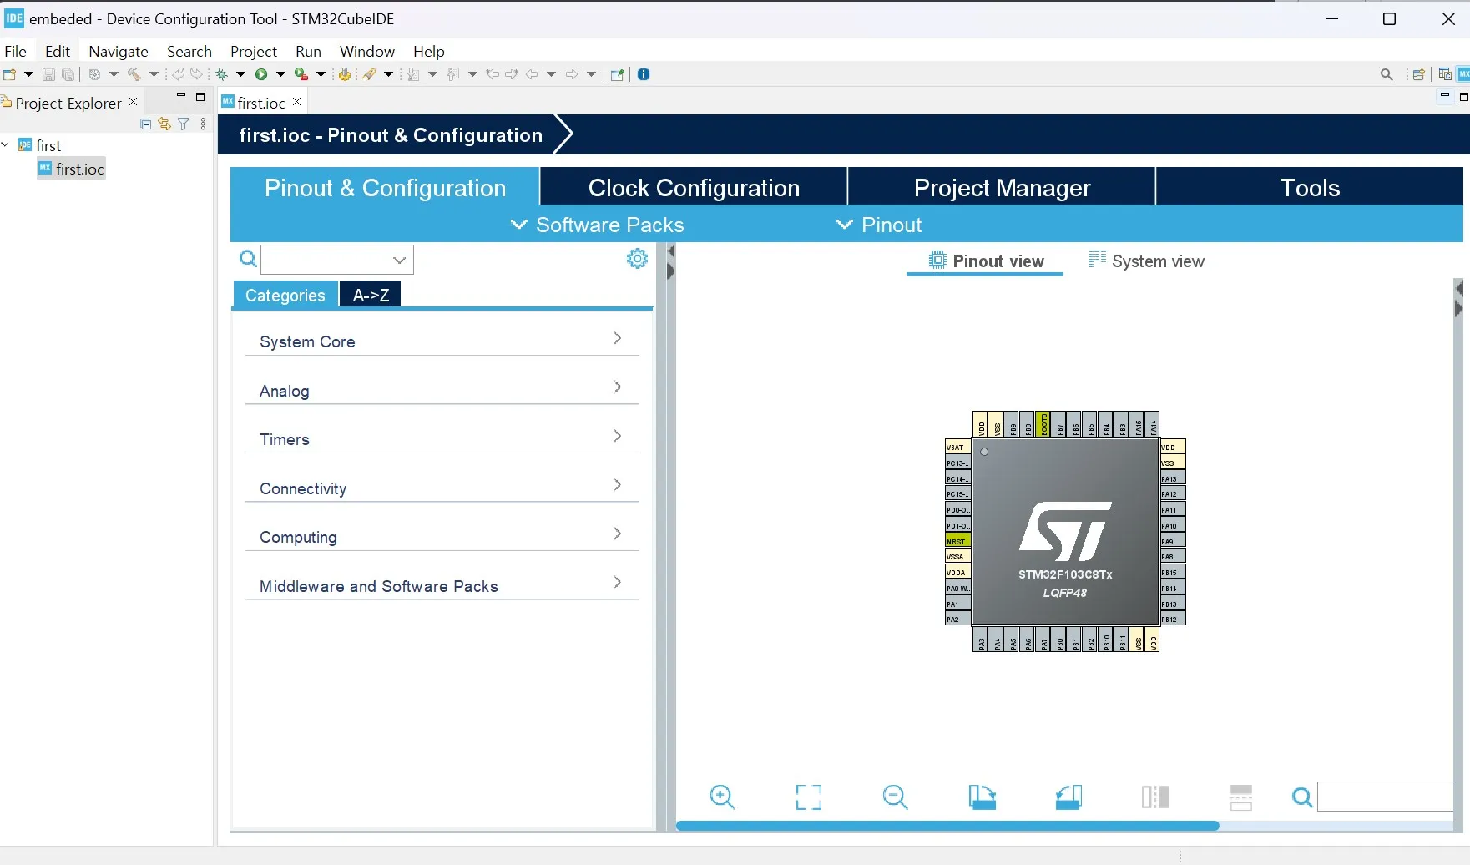Click the Open Terminal toolbar icon
The image size is (1470, 865).
coord(617,74)
